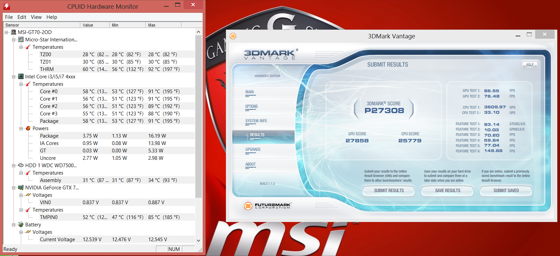Screen dimensions: 560x256
Task: Click the Futuremark Corporation logo
Action: 268,206
